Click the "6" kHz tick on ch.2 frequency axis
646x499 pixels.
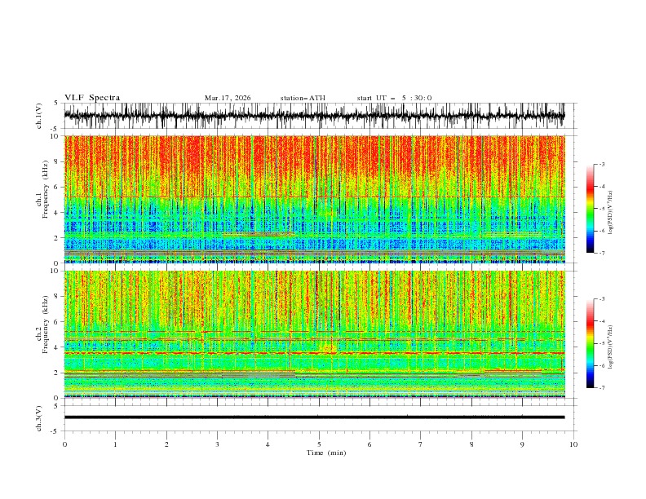[58, 322]
